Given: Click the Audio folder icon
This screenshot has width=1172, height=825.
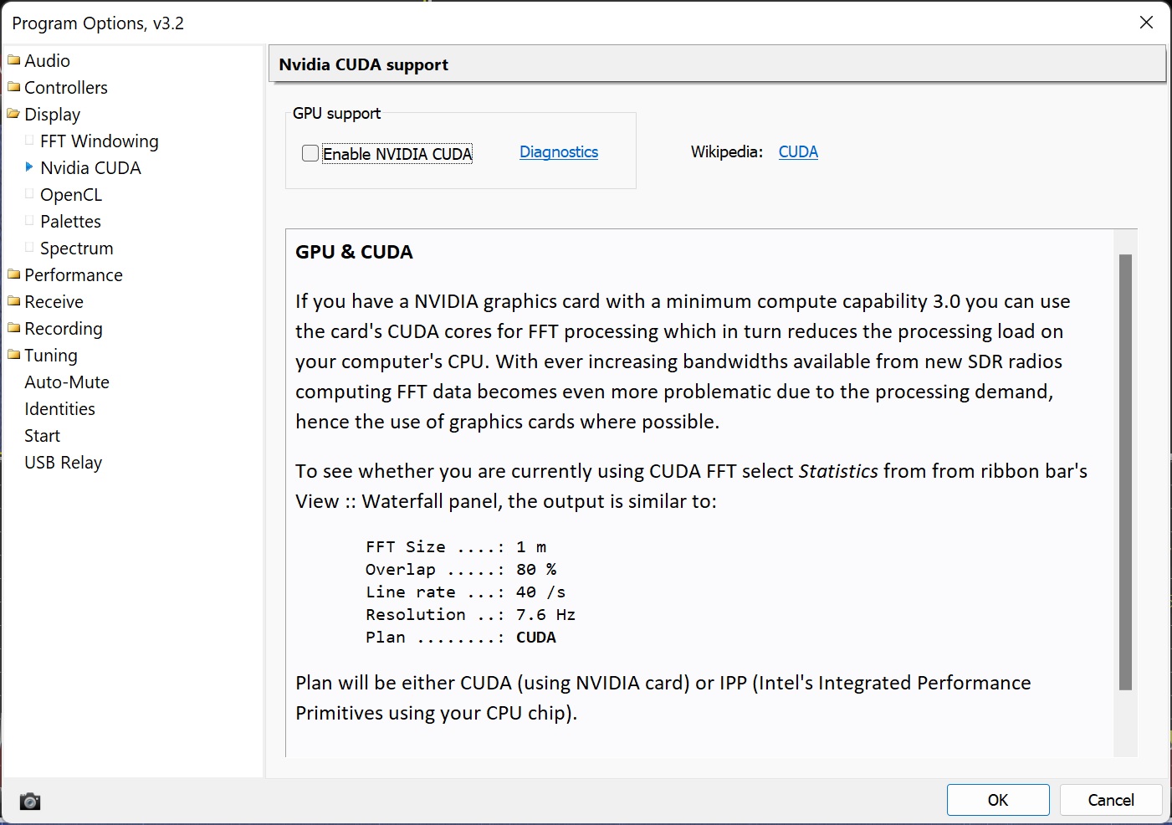Looking at the screenshot, I should [x=14, y=60].
